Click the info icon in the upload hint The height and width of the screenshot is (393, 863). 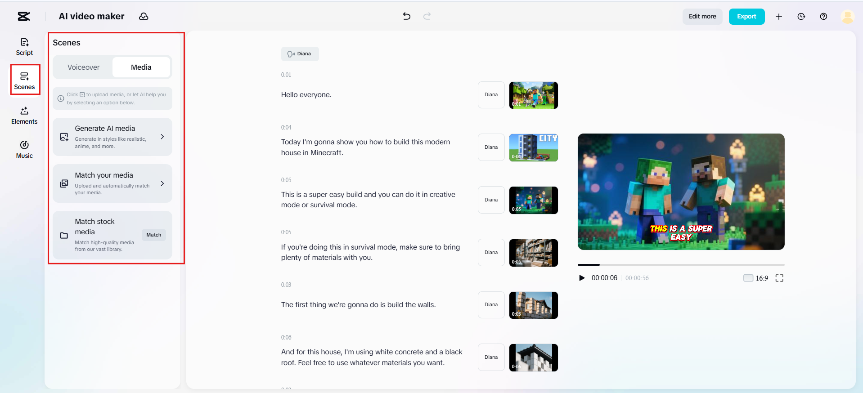(x=61, y=98)
